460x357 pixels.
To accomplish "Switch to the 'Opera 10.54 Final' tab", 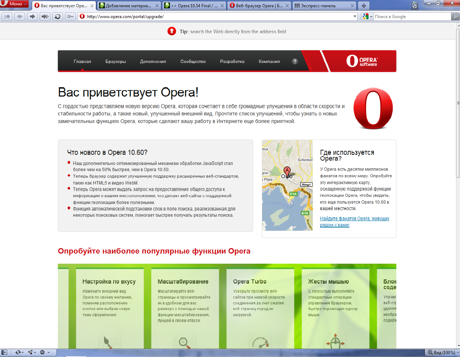I will [194, 6].
